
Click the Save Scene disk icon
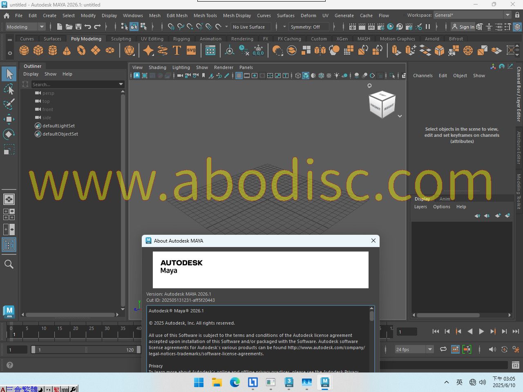78,27
